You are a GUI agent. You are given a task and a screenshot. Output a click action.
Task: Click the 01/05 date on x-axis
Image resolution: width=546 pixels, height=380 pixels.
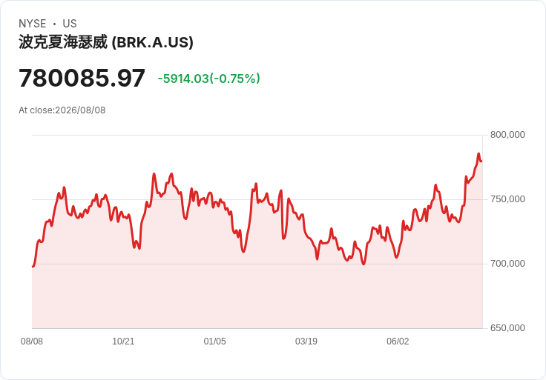[x=215, y=341]
